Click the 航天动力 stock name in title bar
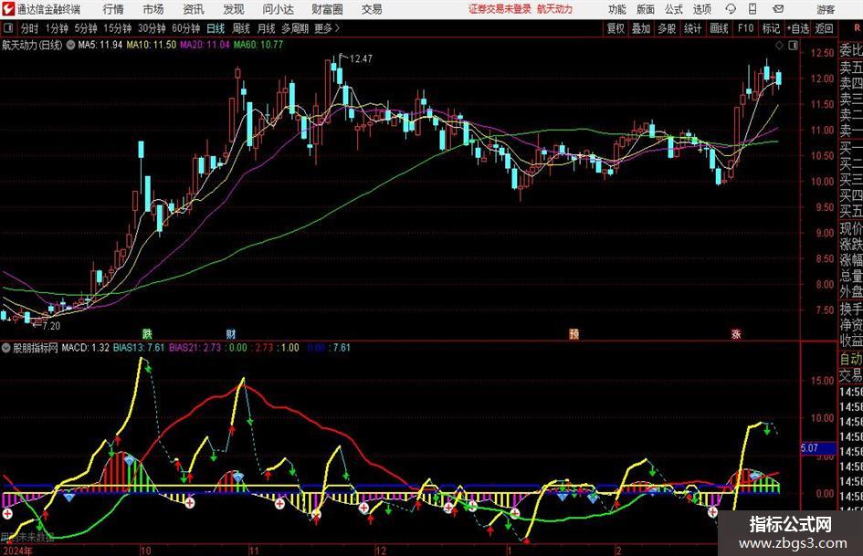 [555, 9]
